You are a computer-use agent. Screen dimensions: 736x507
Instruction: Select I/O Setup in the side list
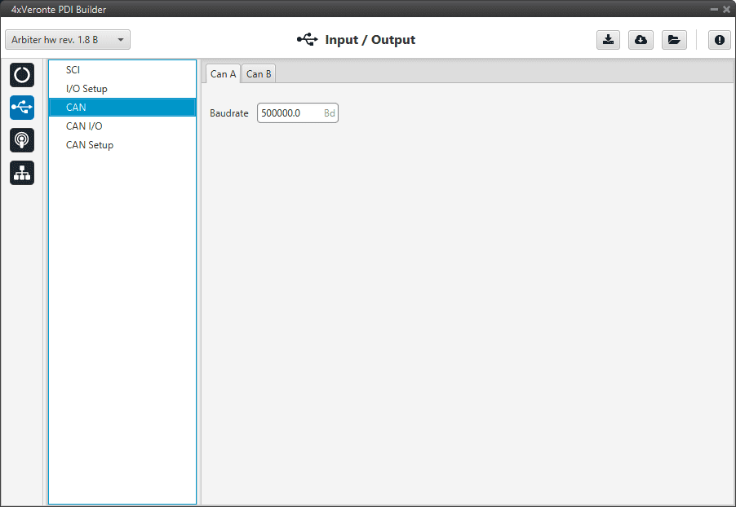[x=122, y=89]
